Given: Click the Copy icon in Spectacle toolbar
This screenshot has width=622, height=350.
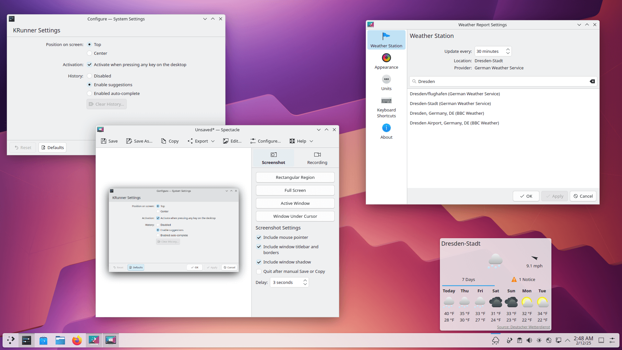Looking at the screenshot, I should [x=164, y=141].
